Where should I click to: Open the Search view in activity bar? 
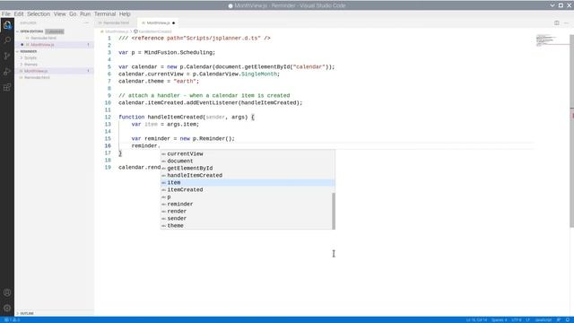(7, 40)
